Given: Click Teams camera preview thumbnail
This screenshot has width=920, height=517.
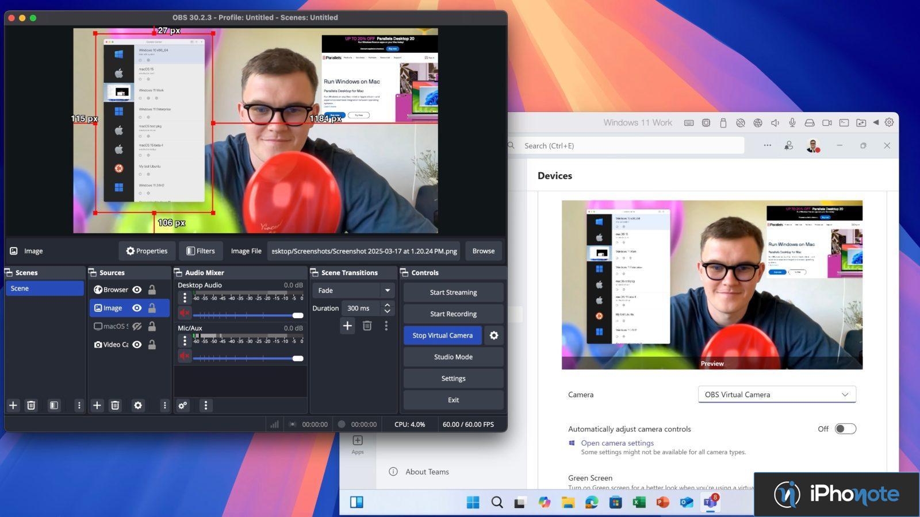Looking at the screenshot, I should pyautogui.click(x=712, y=285).
